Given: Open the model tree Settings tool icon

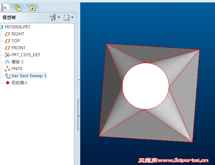Looking at the screenshot, I should (x=53, y=17).
